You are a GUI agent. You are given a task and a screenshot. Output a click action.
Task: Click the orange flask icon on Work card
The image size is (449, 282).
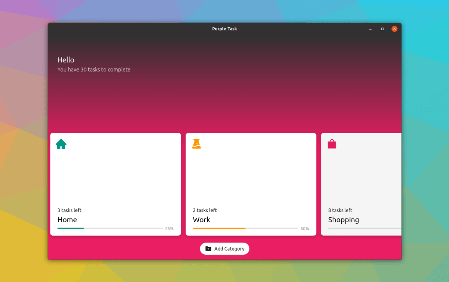click(x=196, y=144)
